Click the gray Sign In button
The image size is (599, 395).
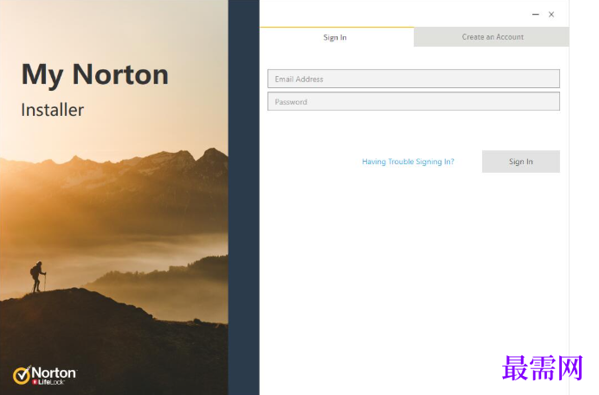(x=521, y=162)
